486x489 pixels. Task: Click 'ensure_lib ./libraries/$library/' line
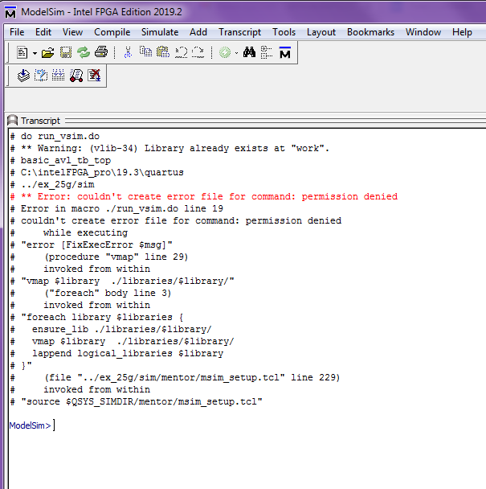(111, 329)
